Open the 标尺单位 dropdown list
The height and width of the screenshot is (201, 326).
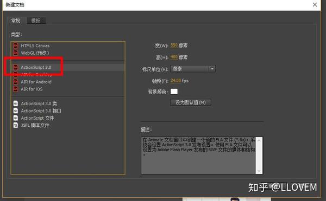tap(193, 69)
